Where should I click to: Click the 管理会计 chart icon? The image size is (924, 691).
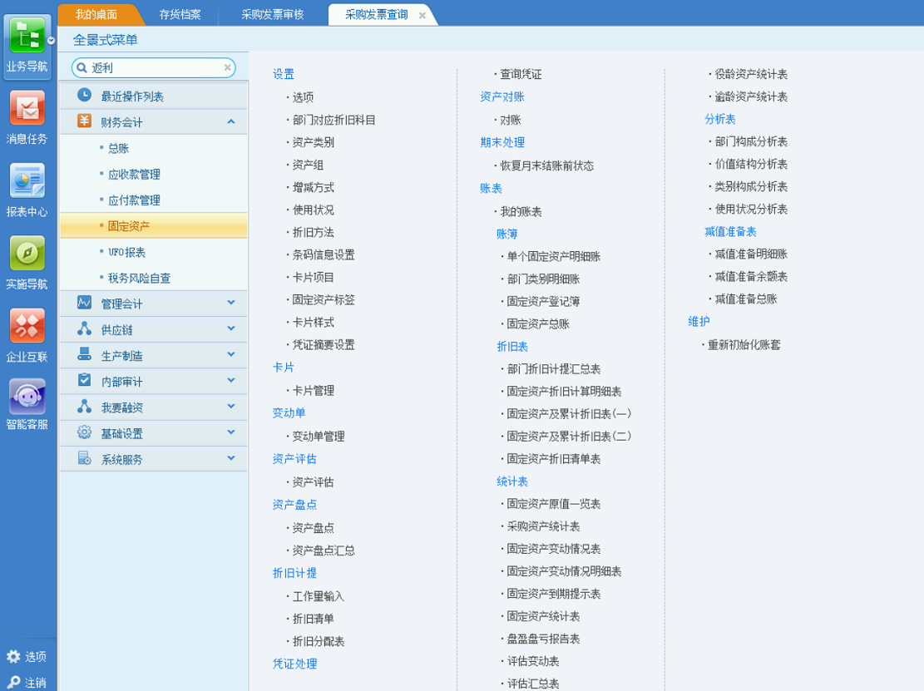click(x=84, y=302)
